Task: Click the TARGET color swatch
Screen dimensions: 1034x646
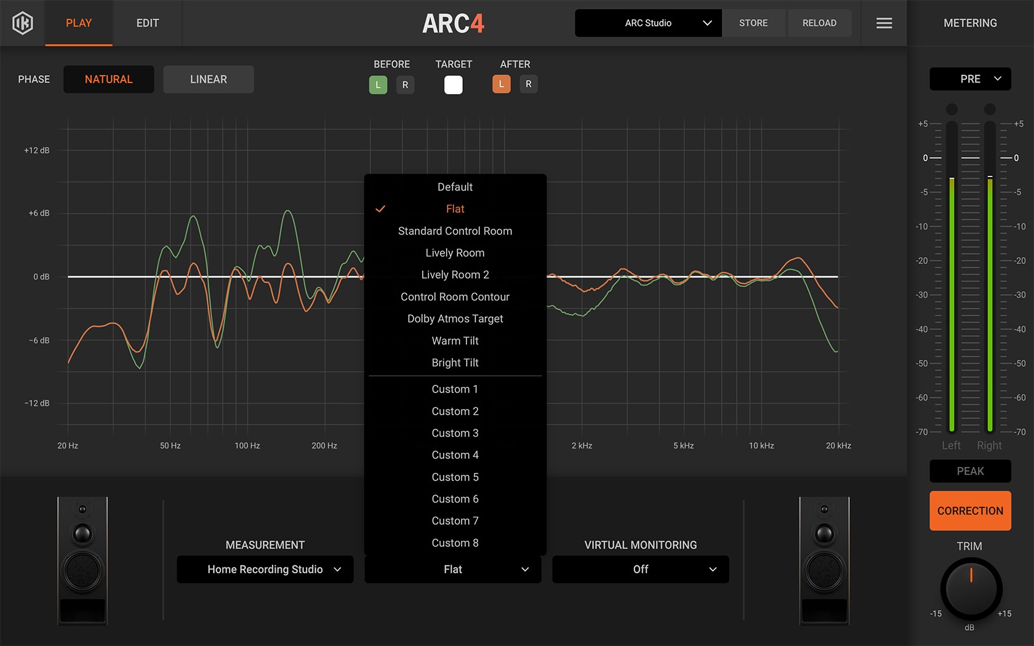Action: point(454,84)
